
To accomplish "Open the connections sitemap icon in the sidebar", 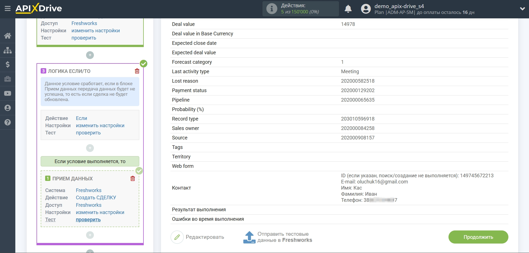I will click(x=8, y=50).
